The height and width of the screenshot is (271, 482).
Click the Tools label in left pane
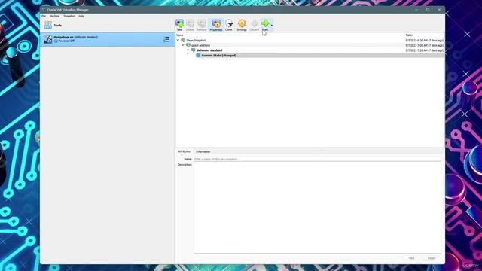coord(58,25)
